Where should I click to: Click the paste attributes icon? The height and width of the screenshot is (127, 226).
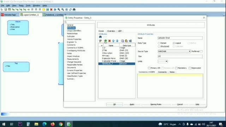tap(126, 41)
